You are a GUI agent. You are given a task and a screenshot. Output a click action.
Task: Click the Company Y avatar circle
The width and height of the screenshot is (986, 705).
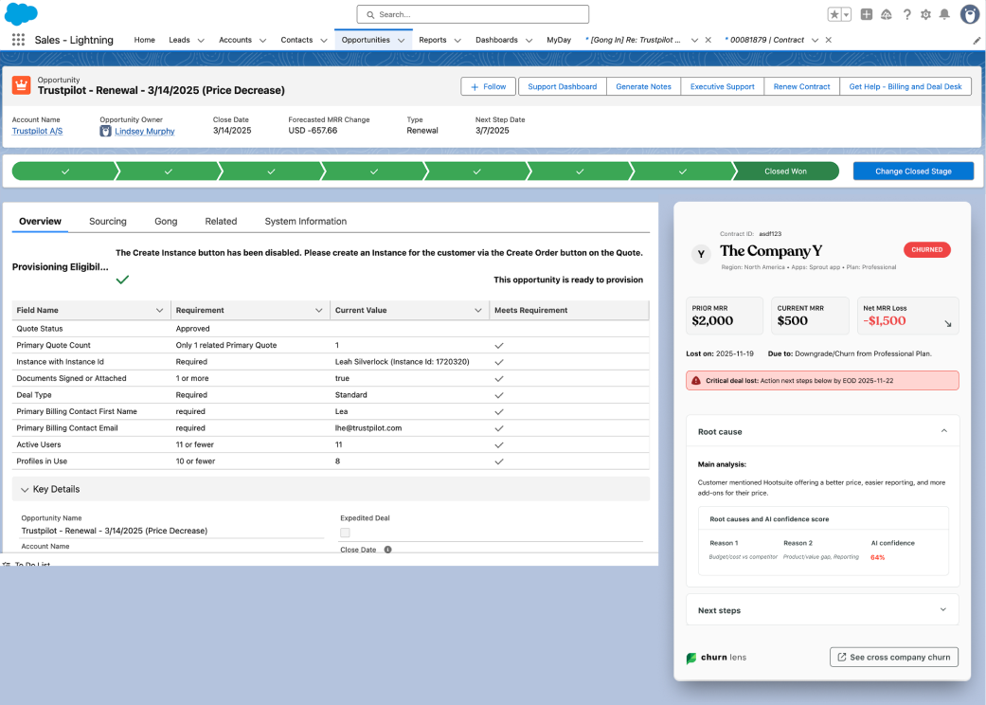tap(701, 254)
